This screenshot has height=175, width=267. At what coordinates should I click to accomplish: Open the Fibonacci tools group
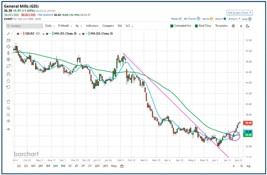[8, 40]
